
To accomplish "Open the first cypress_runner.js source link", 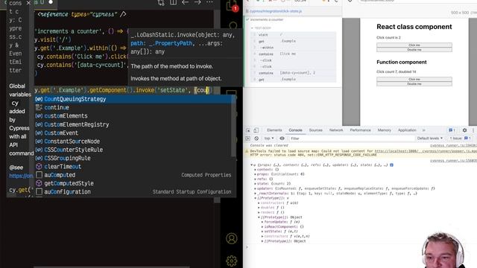I will [453, 146].
